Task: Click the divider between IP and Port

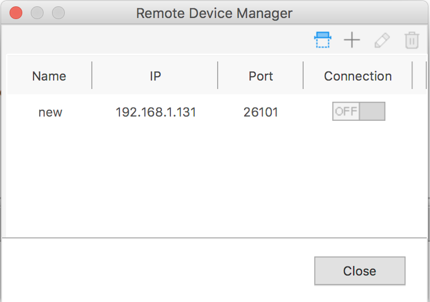Action: tap(218, 76)
